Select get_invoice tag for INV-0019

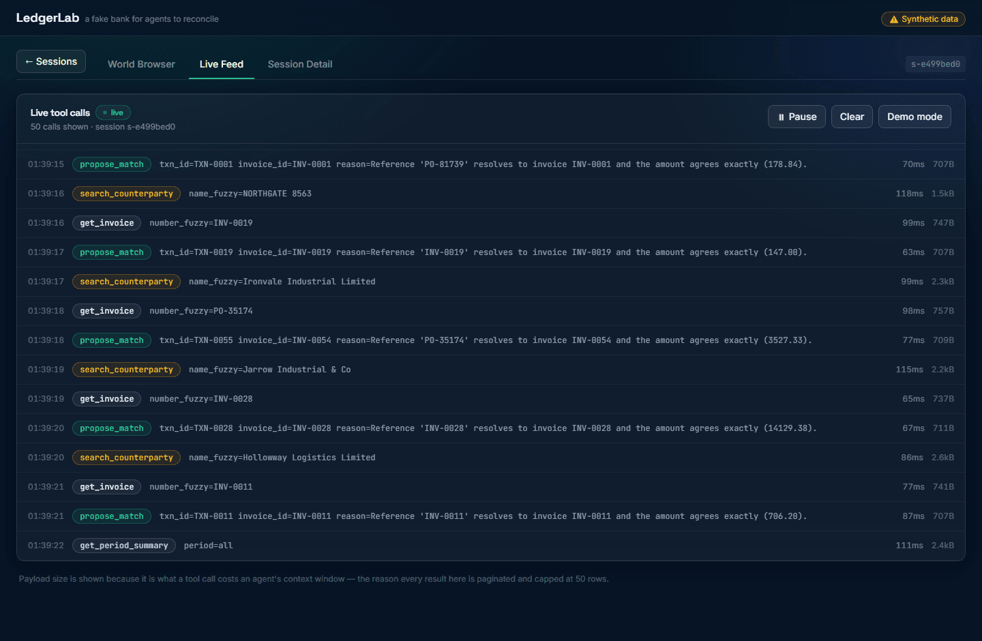[x=107, y=223]
